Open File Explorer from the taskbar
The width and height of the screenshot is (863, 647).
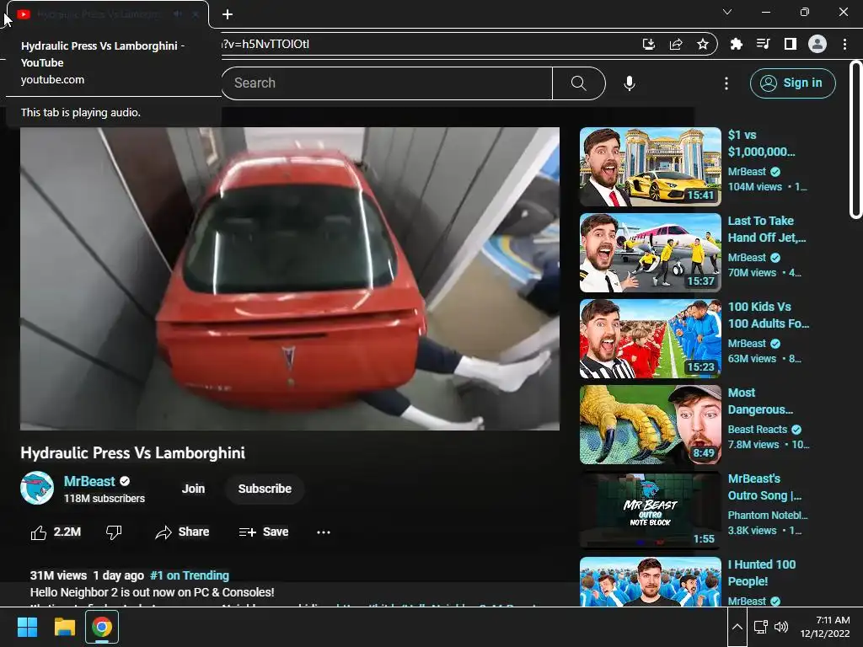pos(64,627)
